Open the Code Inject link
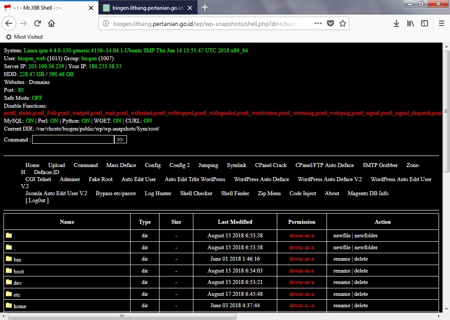Screen dimensions: 450x320 coord(302,193)
